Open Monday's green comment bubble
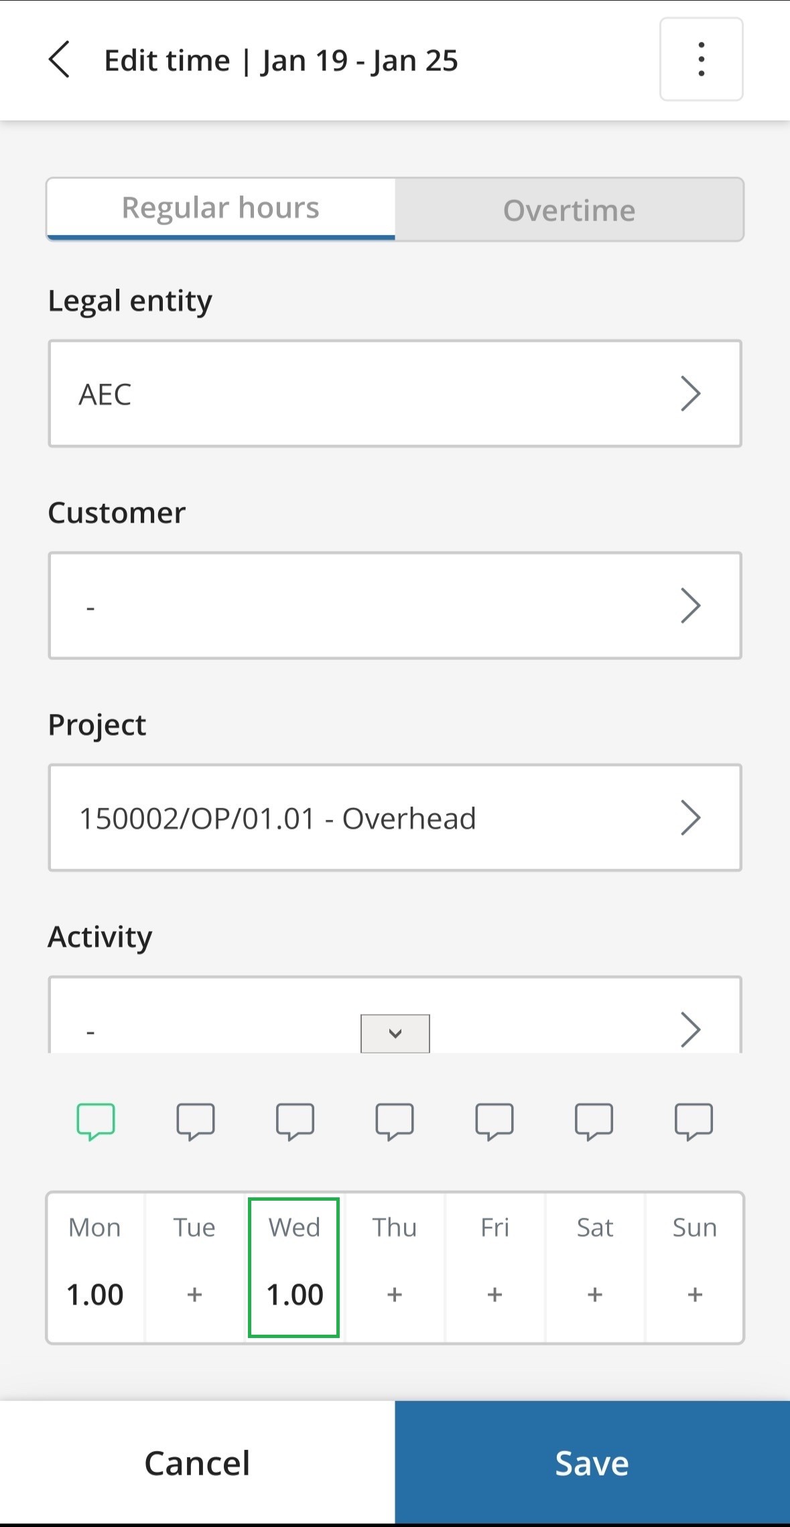Viewport: 790px width, 1527px height. (x=96, y=1120)
